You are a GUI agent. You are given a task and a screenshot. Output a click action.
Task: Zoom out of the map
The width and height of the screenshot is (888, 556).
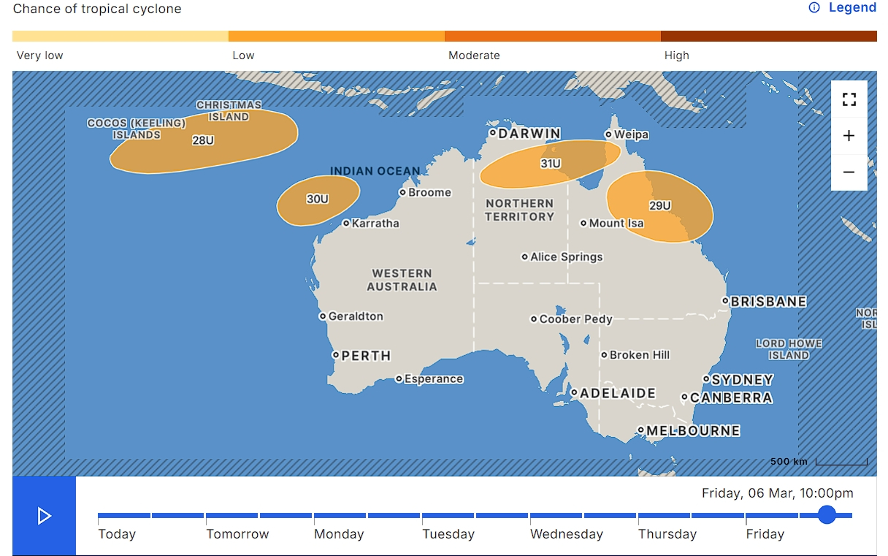849,172
